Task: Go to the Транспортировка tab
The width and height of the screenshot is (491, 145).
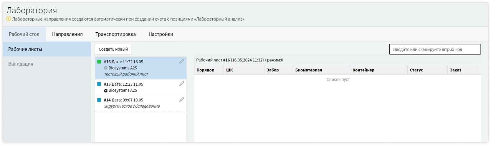Action: click(x=115, y=34)
